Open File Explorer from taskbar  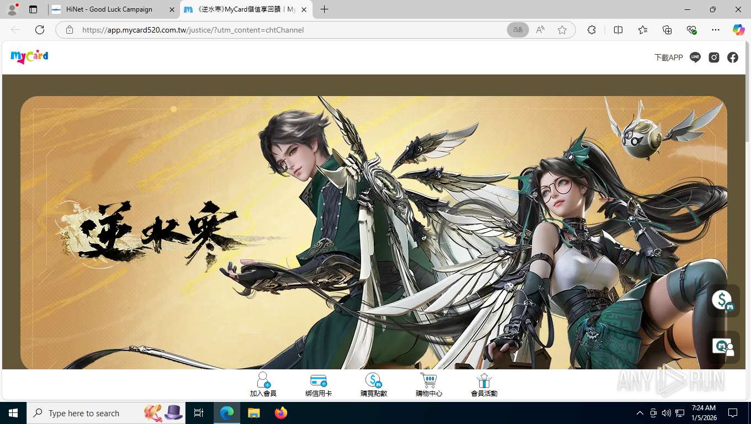253,413
